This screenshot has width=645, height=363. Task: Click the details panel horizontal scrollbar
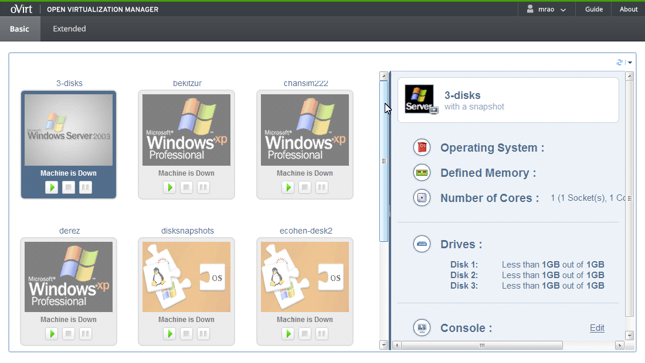pyautogui.click(x=482, y=345)
